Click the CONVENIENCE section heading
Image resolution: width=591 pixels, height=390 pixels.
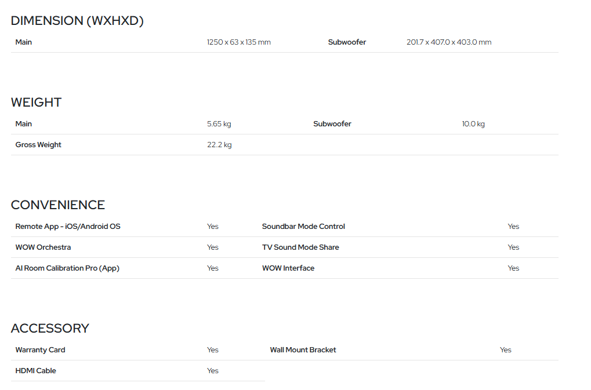(58, 205)
